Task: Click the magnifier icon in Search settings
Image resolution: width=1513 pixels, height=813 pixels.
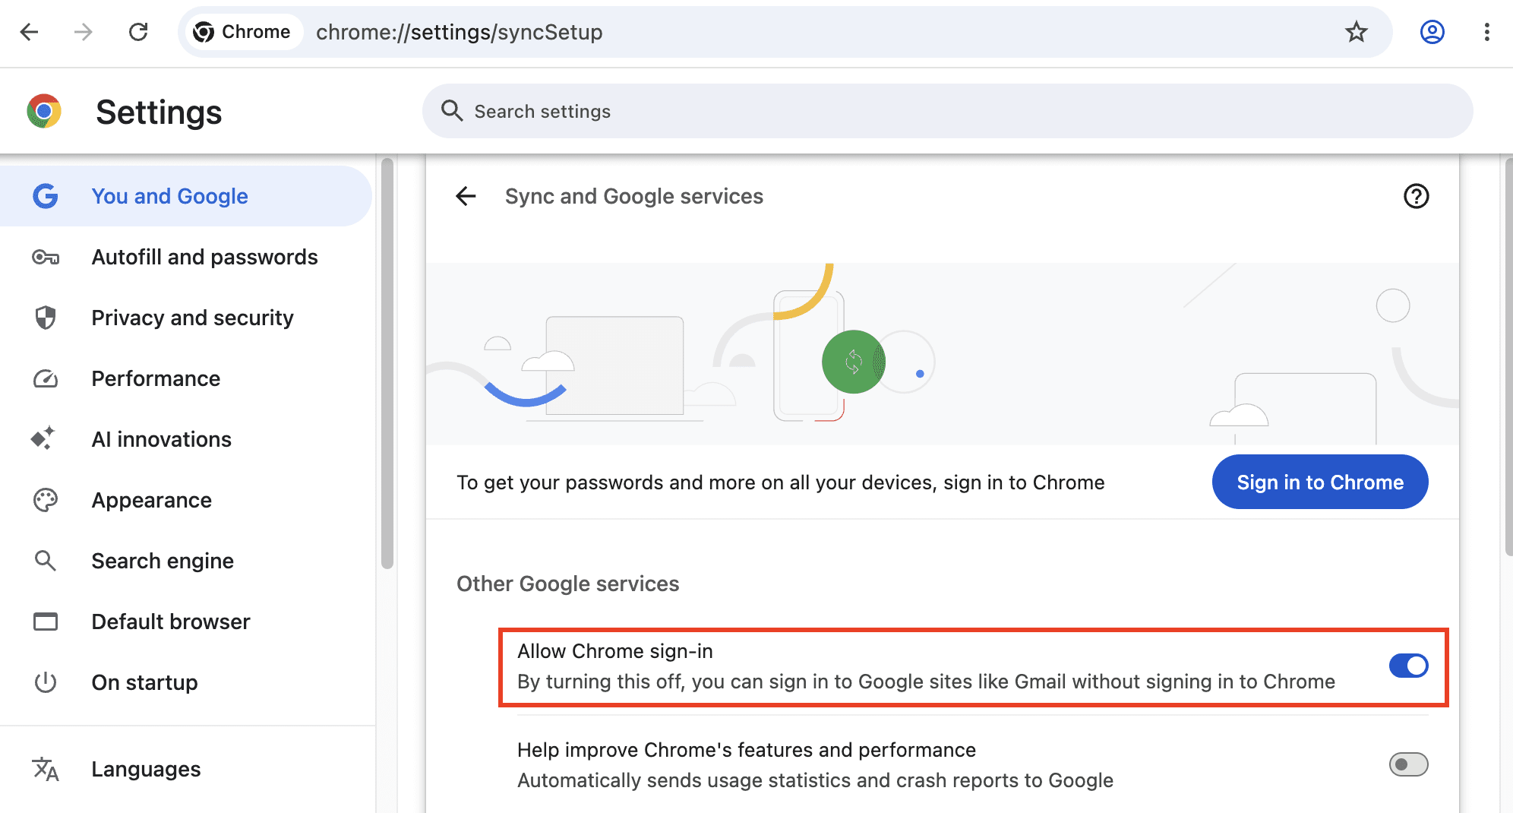Action: click(x=452, y=111)
